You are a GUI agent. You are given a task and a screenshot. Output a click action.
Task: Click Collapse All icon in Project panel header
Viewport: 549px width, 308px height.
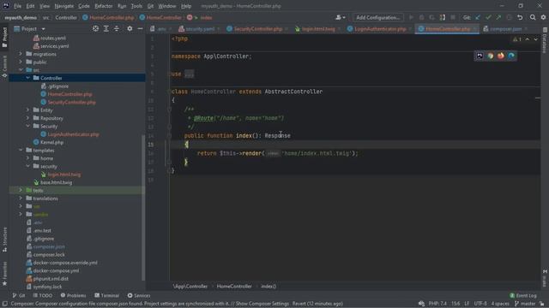click(117, 28)
